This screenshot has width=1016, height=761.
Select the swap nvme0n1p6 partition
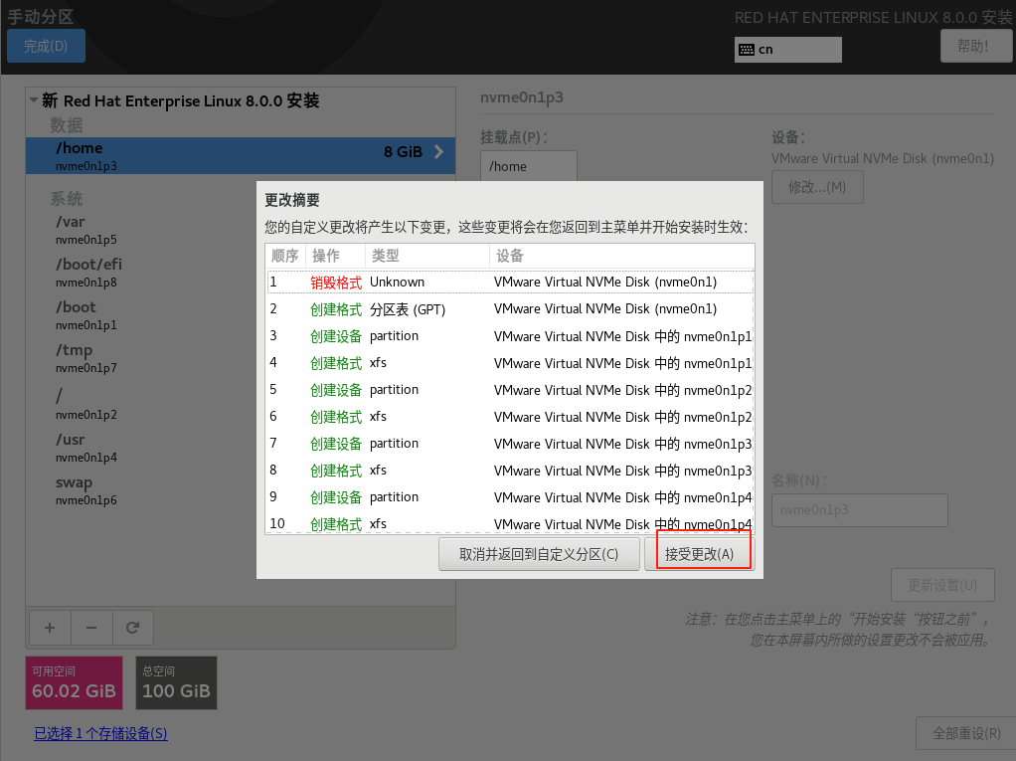click(241, 490)
